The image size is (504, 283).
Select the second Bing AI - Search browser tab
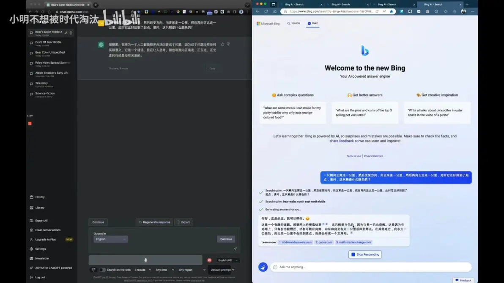tap(347, 5)
